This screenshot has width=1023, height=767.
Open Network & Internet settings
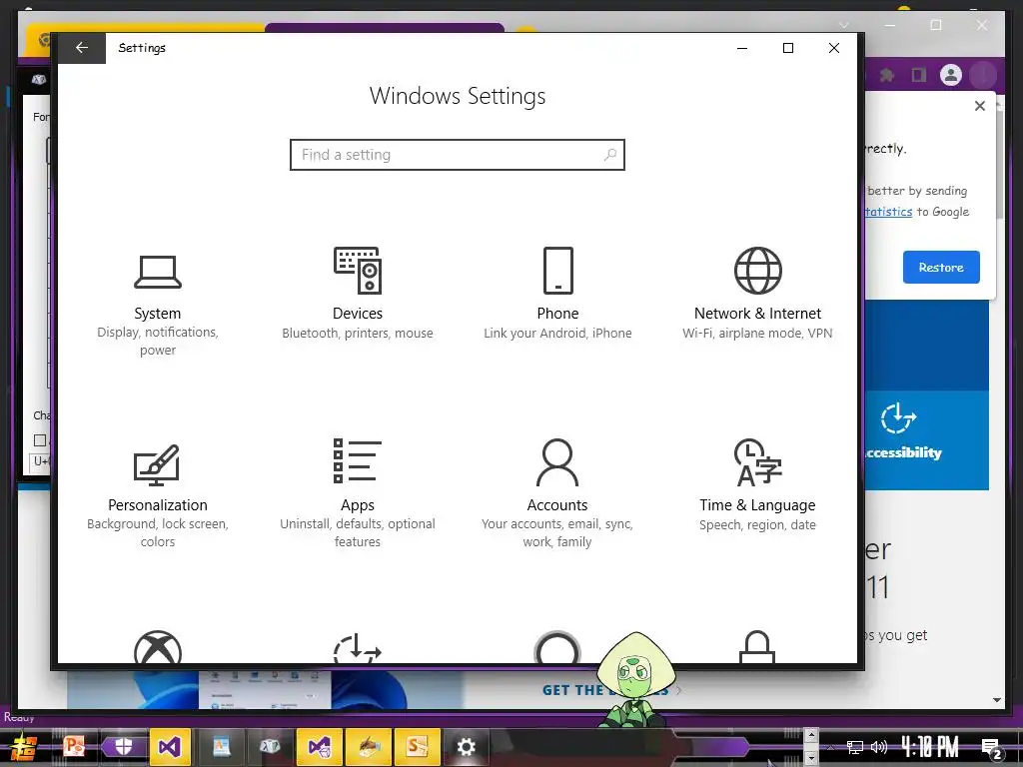pyautogui.click(x=757, y=294)
